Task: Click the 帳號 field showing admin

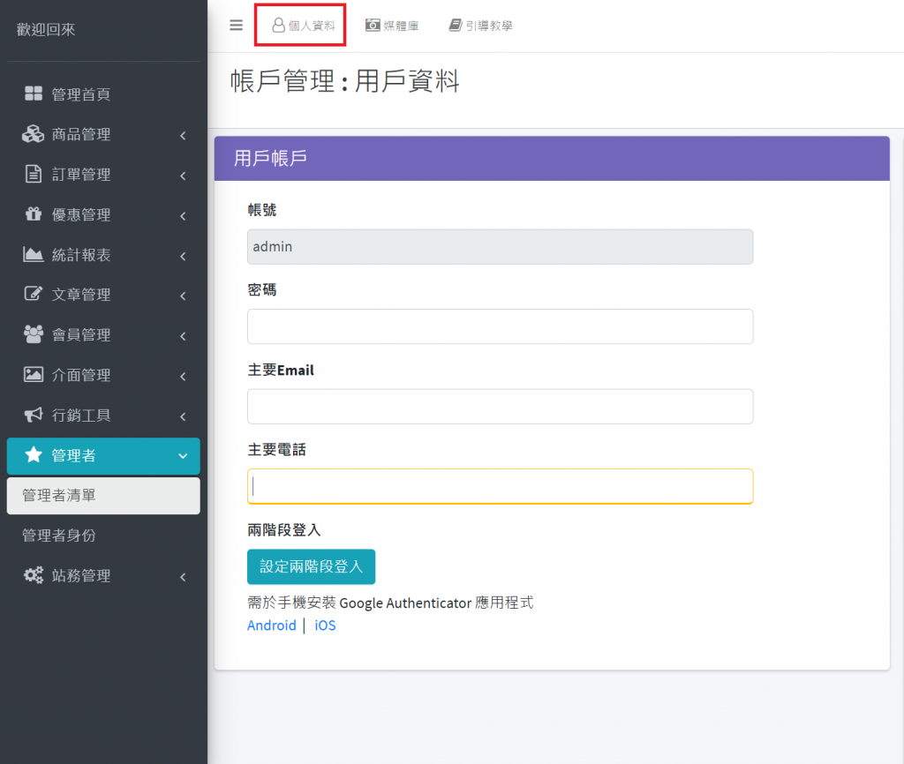Action: point(500,247)
